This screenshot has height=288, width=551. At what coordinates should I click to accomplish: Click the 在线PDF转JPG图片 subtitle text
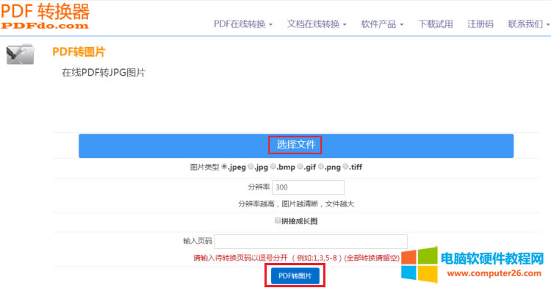tap(104, 73)
